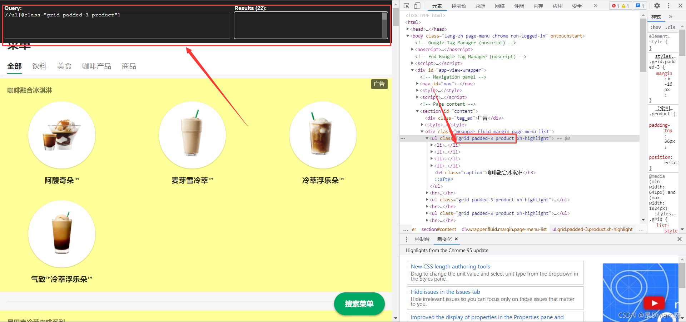Open New CSS length authoring tools link

(x=450, y=266)
